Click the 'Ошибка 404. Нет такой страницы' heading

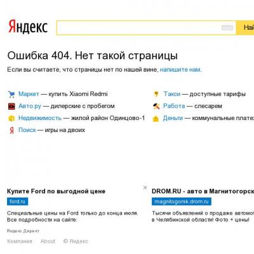click(93, 56)
